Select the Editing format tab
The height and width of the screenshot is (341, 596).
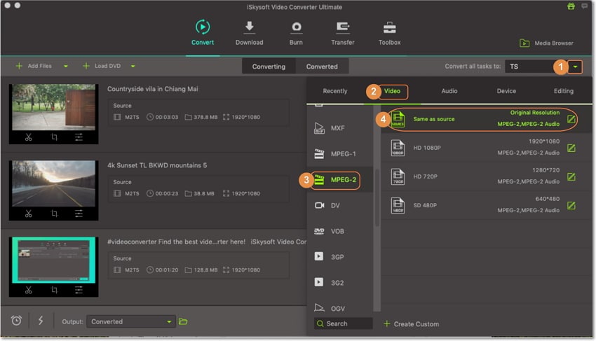click(563, 91)
